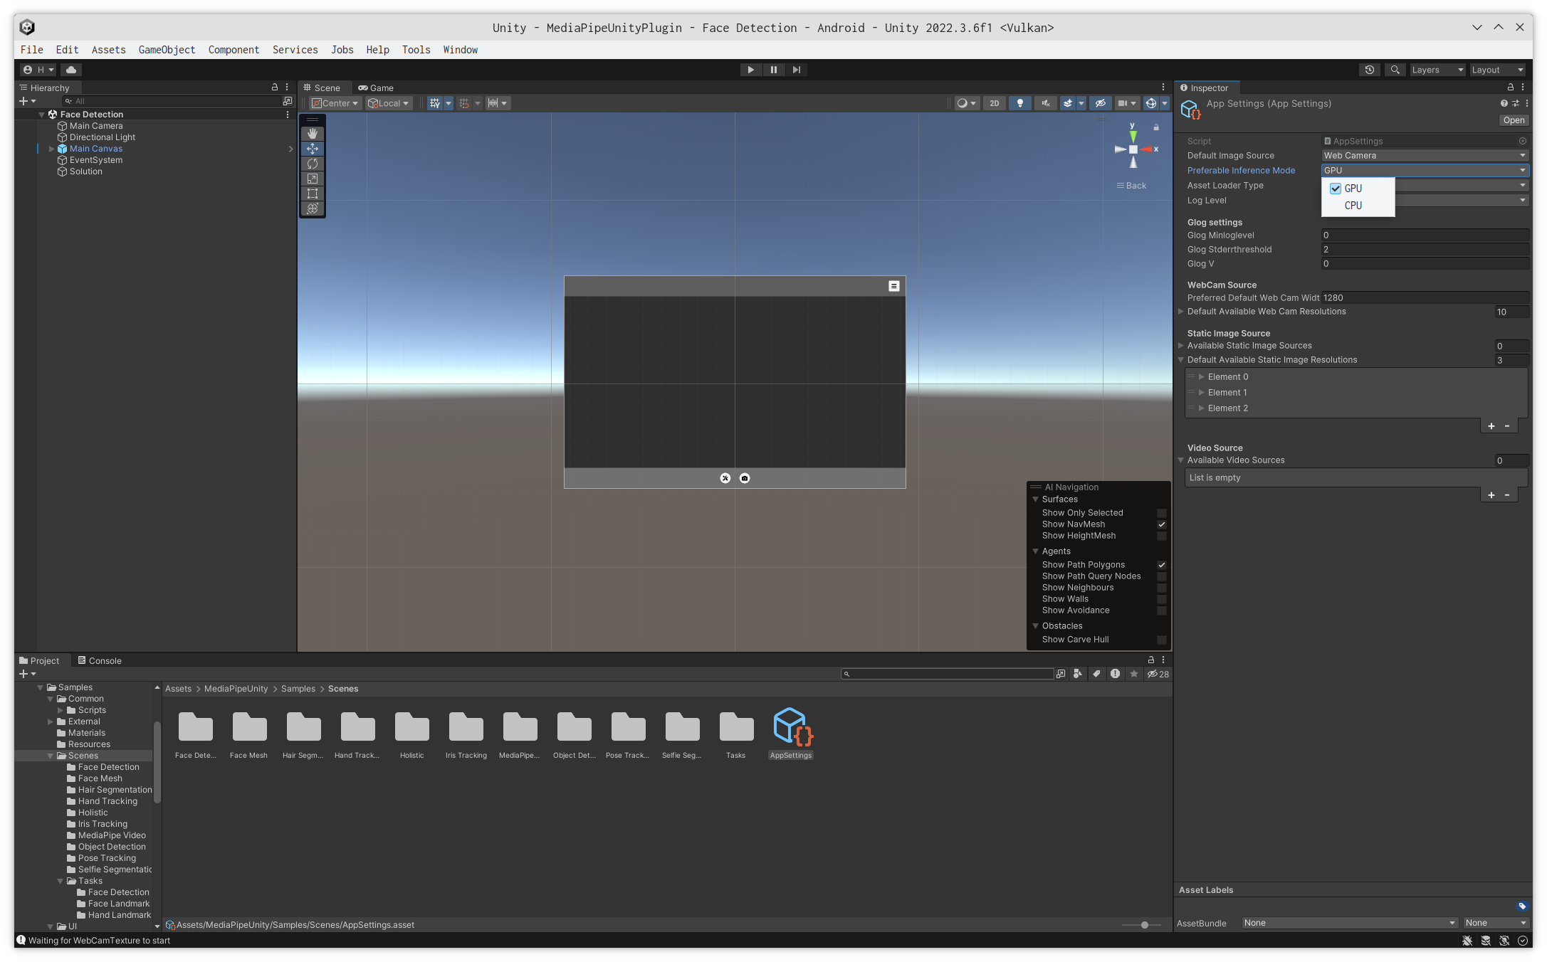Toggle Show Path Polygons checkbox
Image resolution: width=1547 pixels, height=962 pixels.
coord(1161,565)
